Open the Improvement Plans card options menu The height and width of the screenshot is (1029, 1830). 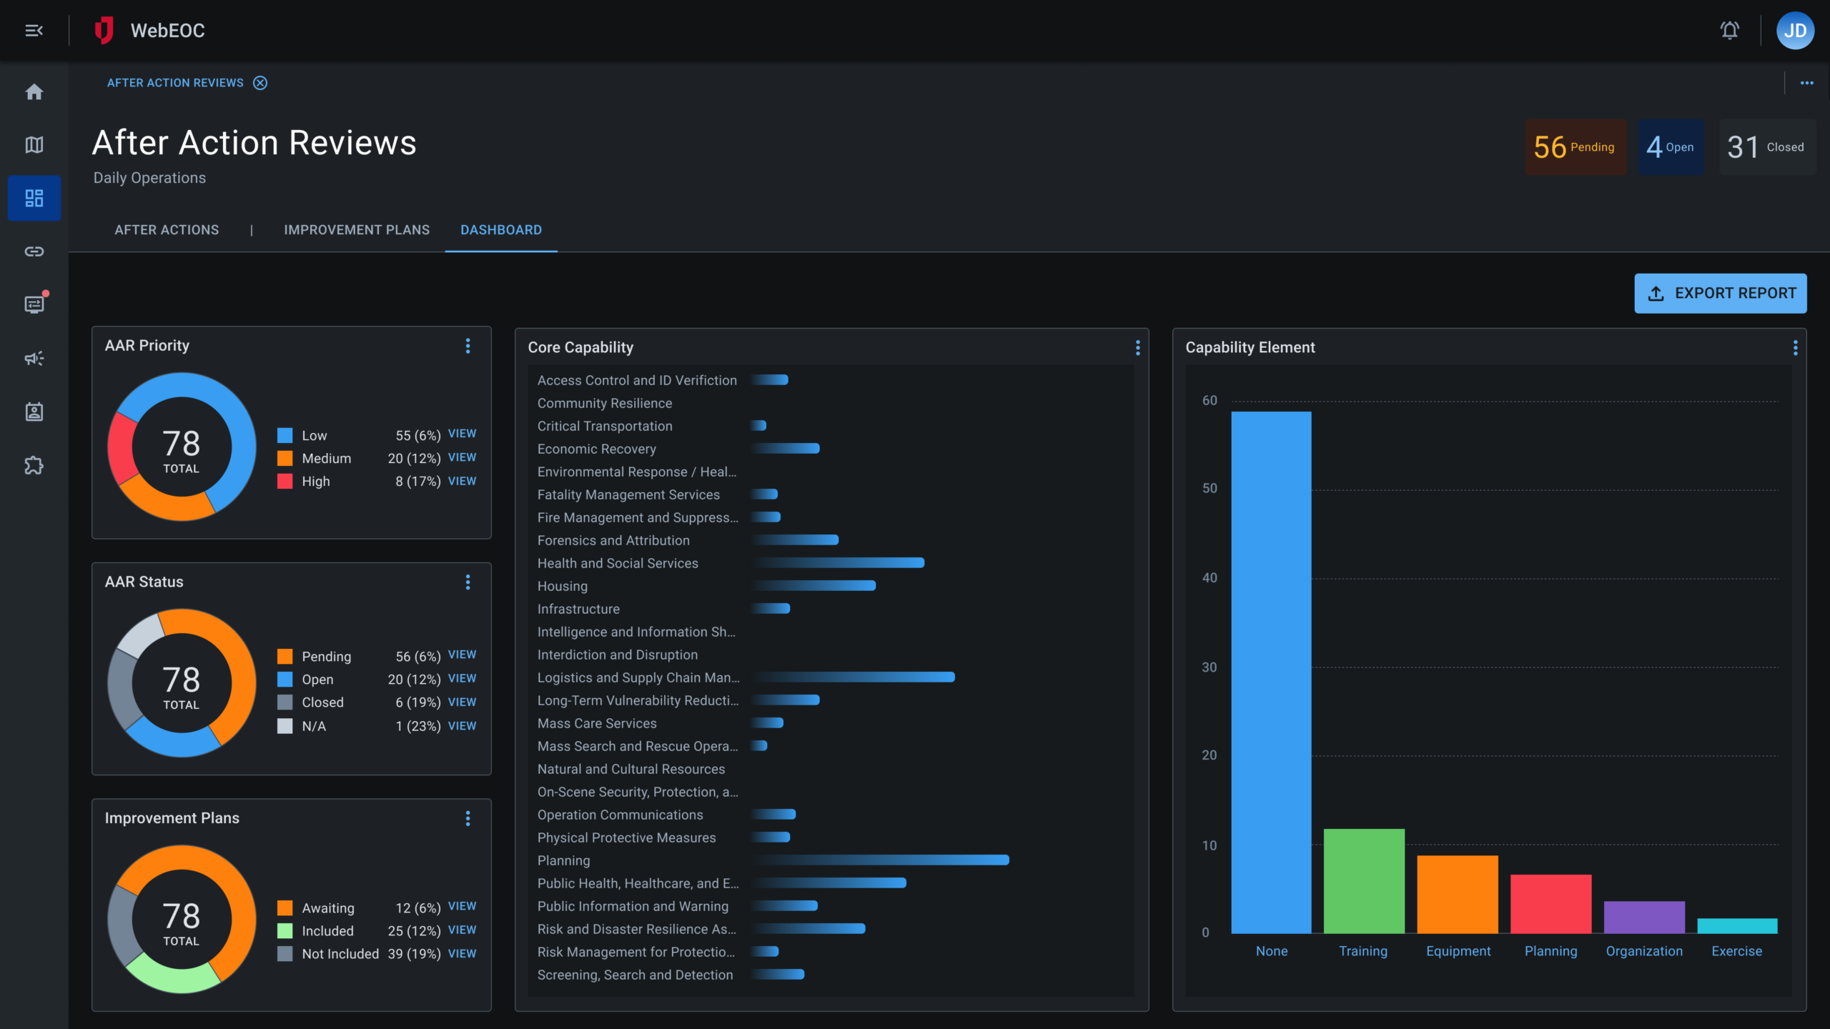468,819
